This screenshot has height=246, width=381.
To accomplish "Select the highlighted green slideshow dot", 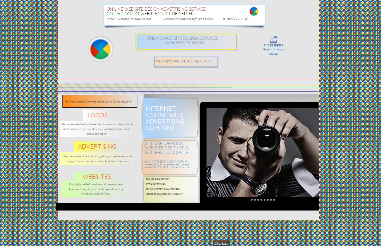I will click(x=268, y=200).
